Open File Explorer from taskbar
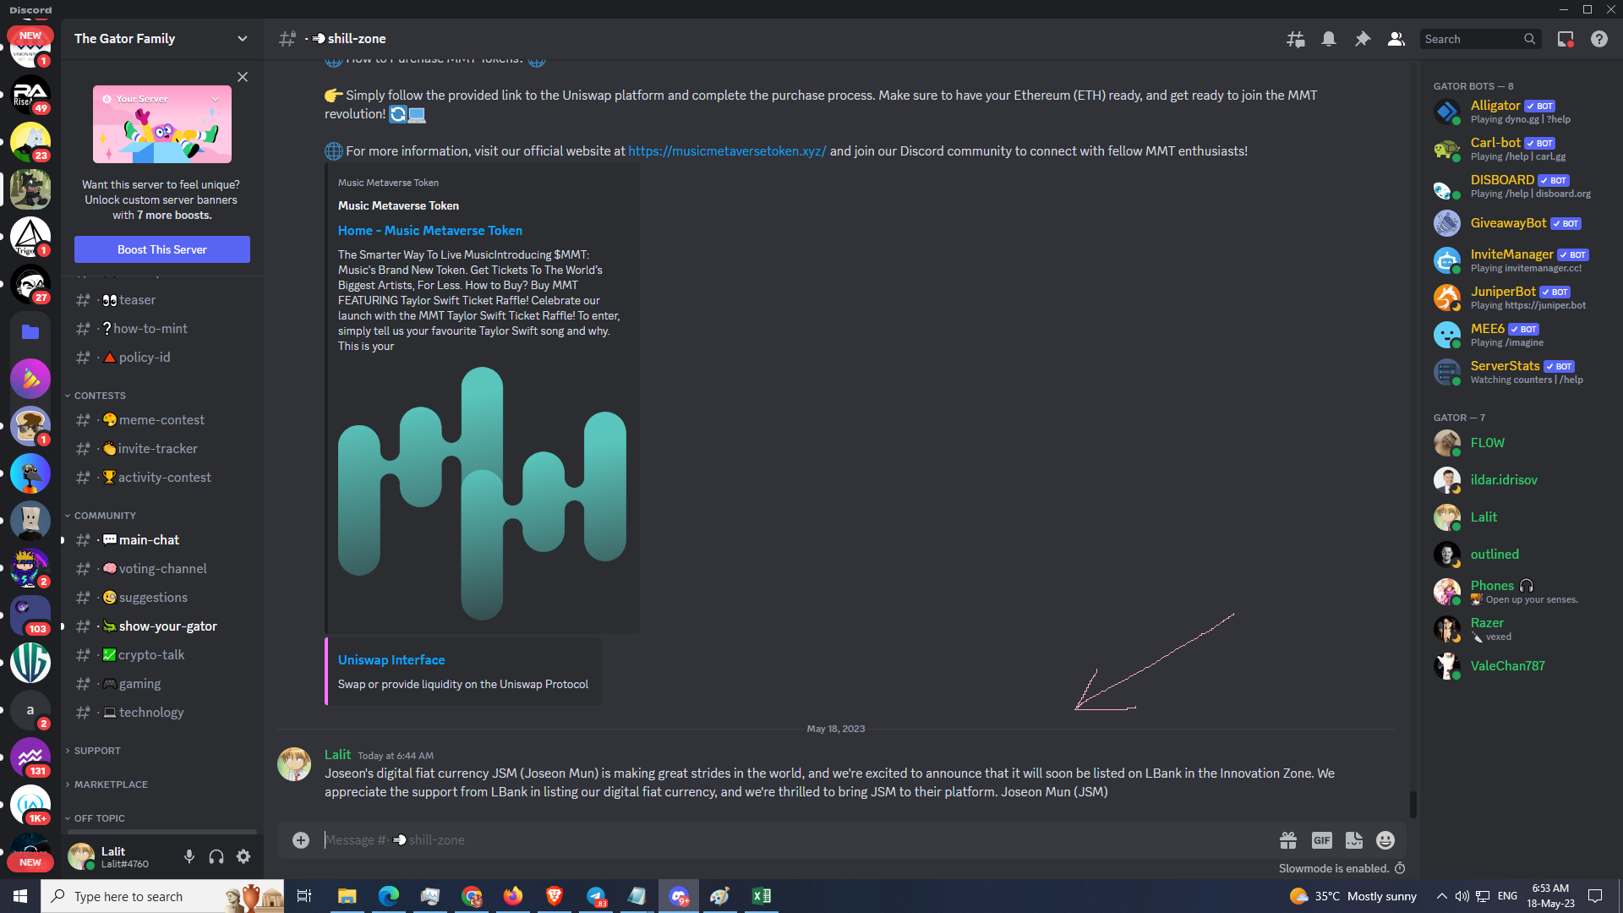1623x913 pixels. [347, 896]
